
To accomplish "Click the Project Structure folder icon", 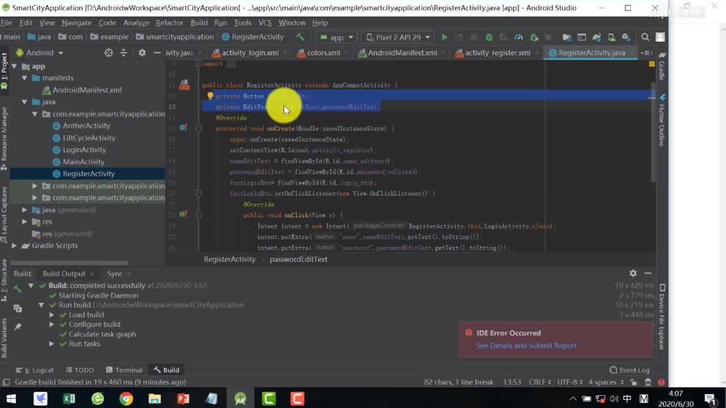I will tap(567, 37).
